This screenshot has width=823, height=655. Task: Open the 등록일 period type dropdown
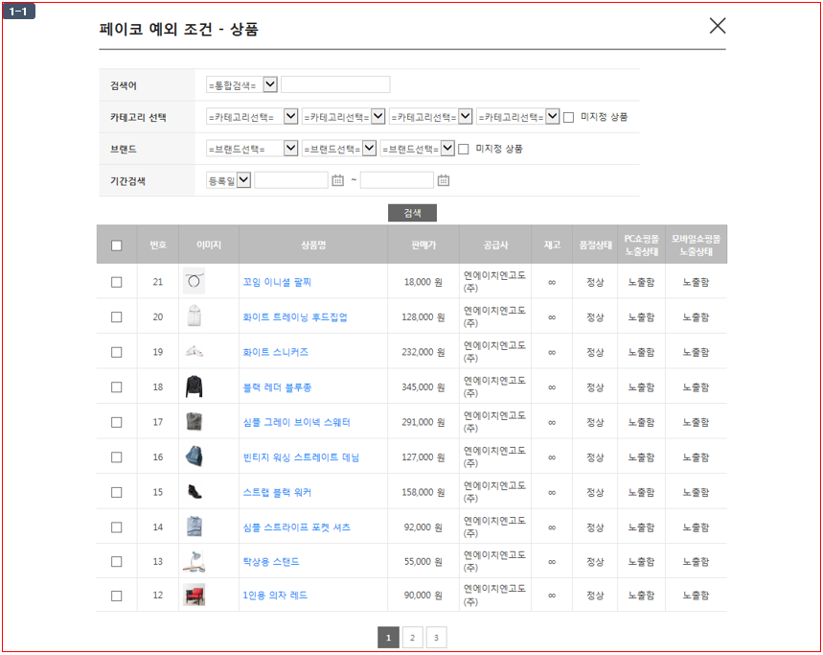tap(228, 180)
